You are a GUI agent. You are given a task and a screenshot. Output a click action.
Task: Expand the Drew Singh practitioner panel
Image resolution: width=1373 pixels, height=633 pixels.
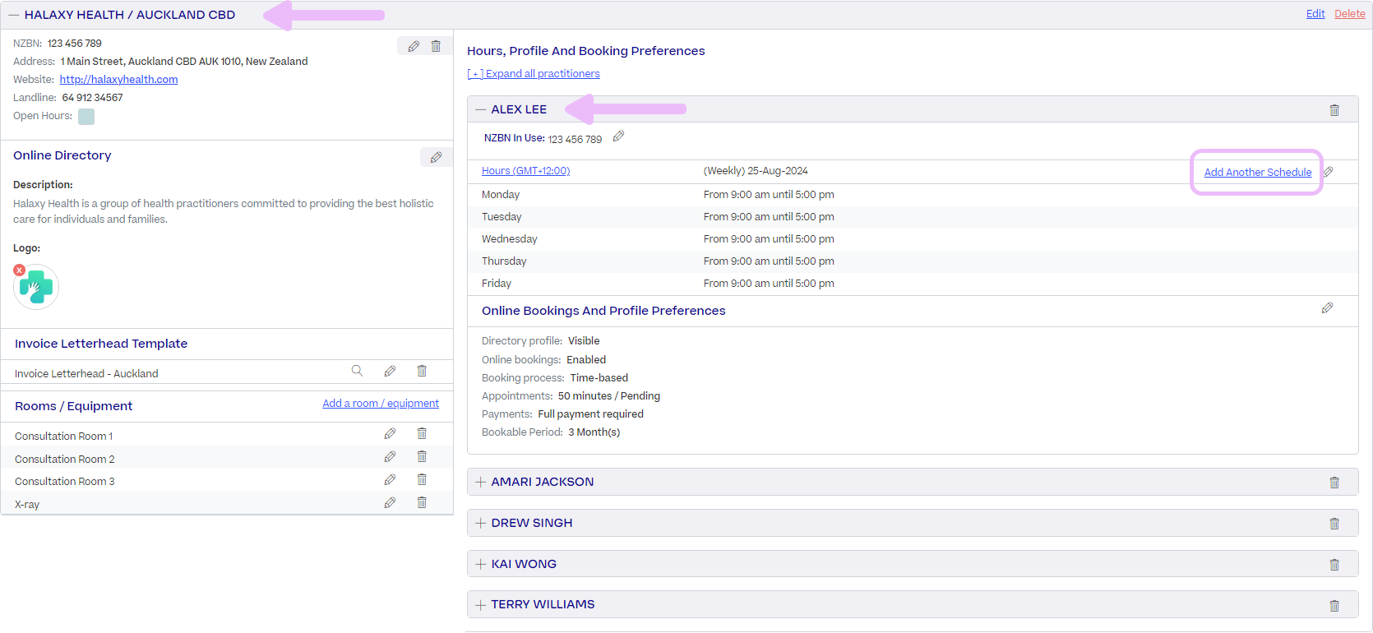481,523
